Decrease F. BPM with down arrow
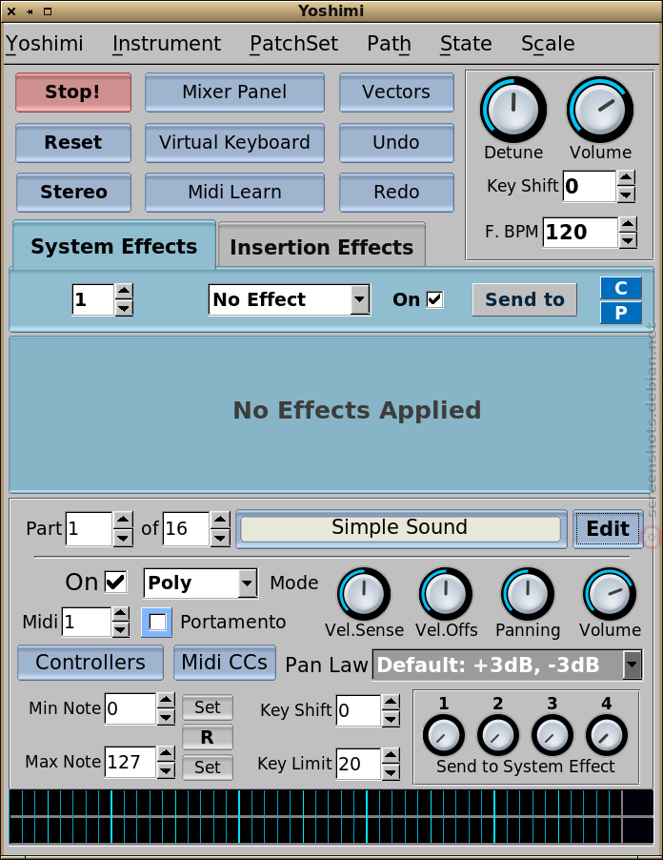663x860 pixels. click(x=628, y=240)
